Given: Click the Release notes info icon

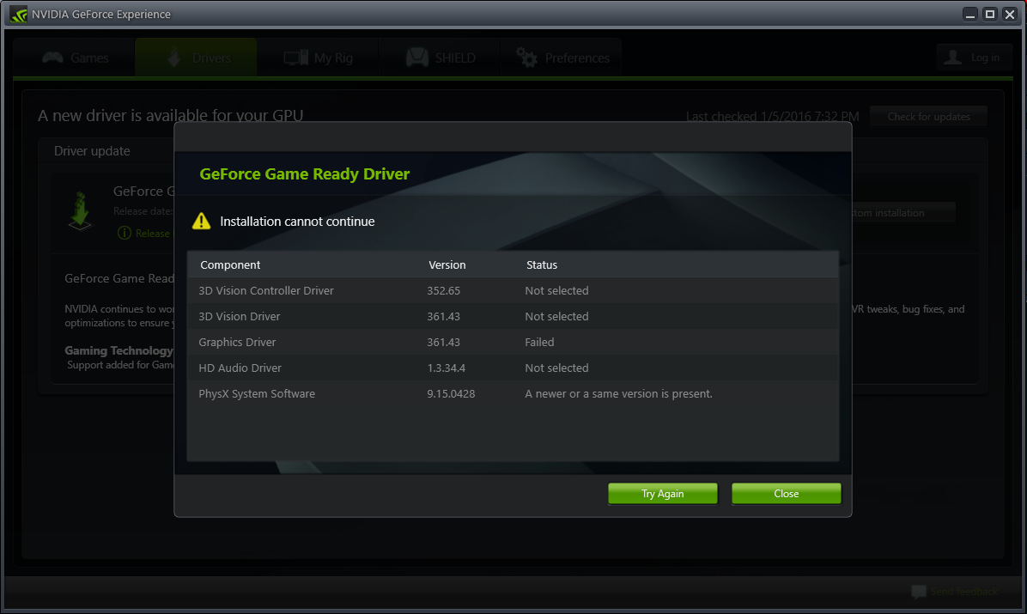Looking at the screenshot, I should pyautogui.click(x=125, y=233).
